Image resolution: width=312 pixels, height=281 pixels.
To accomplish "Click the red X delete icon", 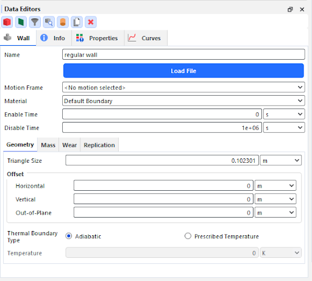I will [x=91, y=22].
